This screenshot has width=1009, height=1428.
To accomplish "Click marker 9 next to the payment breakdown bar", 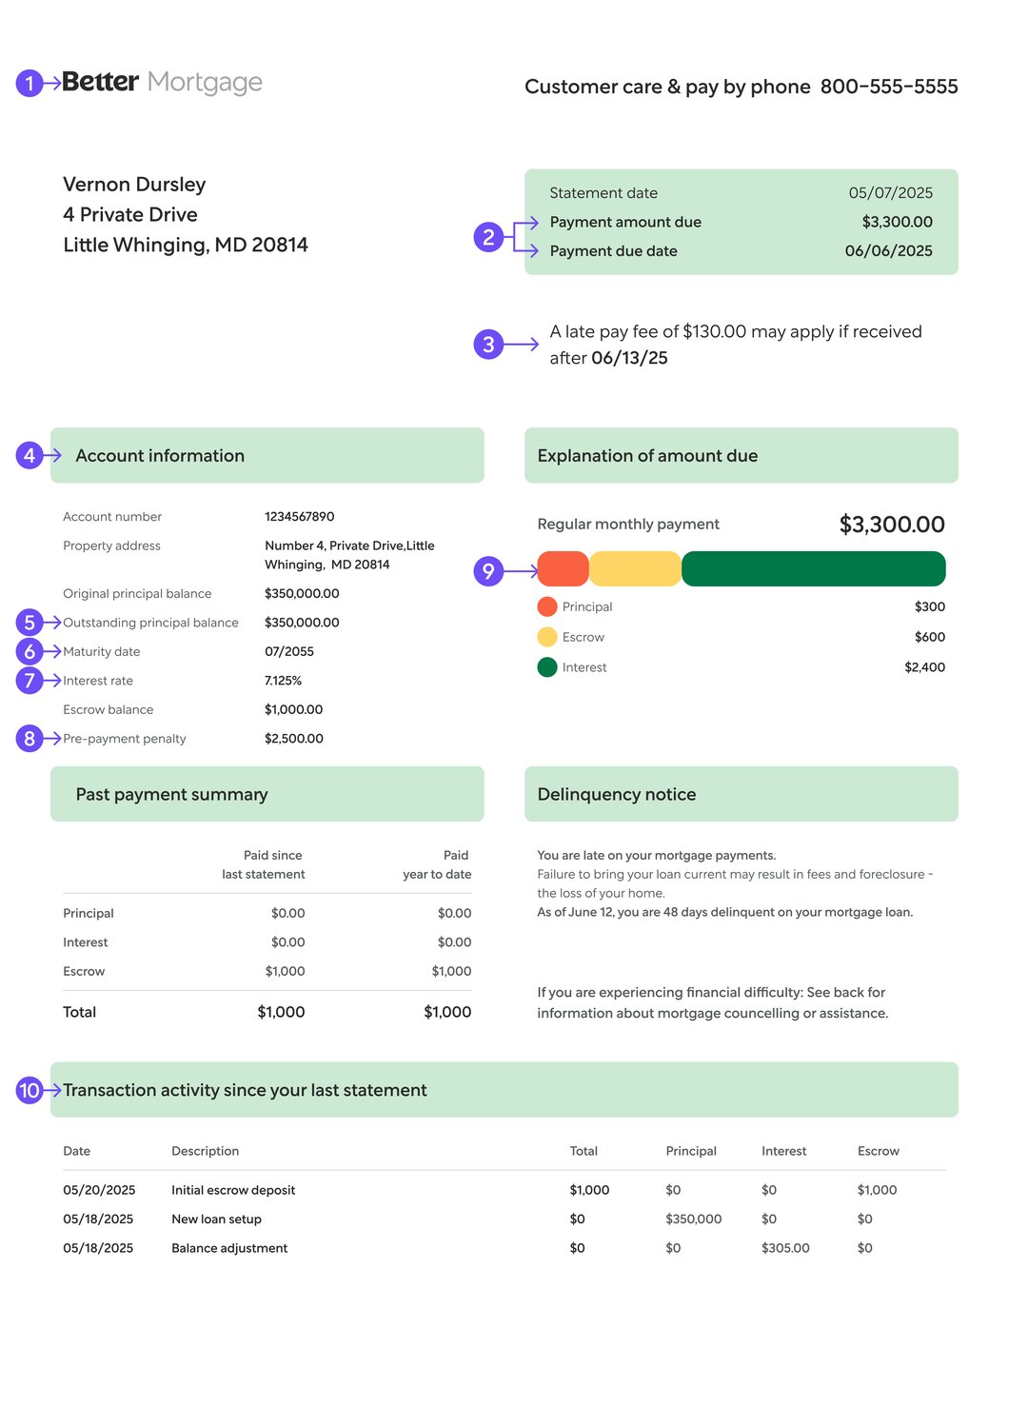I will point(488,568).
